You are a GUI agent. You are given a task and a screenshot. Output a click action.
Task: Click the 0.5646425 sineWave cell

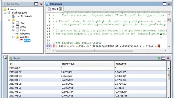(x=141, y=72)
